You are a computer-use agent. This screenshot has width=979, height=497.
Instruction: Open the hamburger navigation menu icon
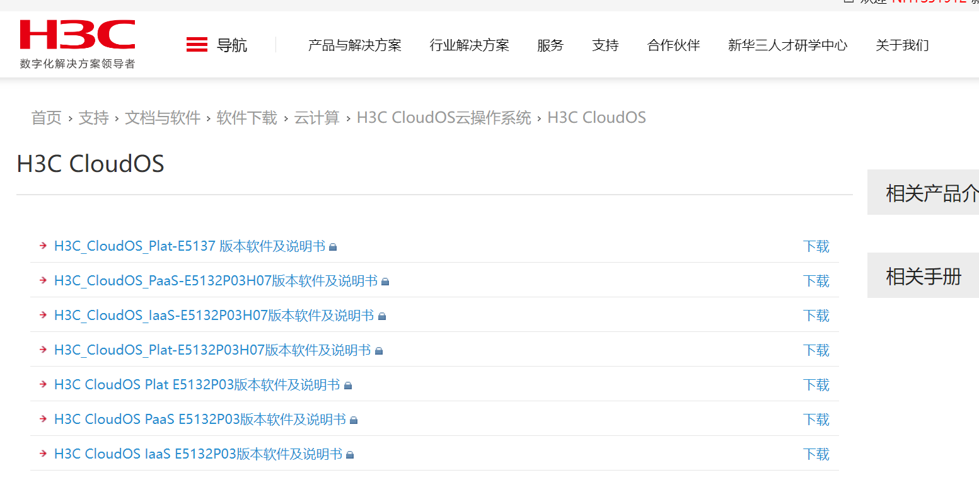[x=197, y=45]
